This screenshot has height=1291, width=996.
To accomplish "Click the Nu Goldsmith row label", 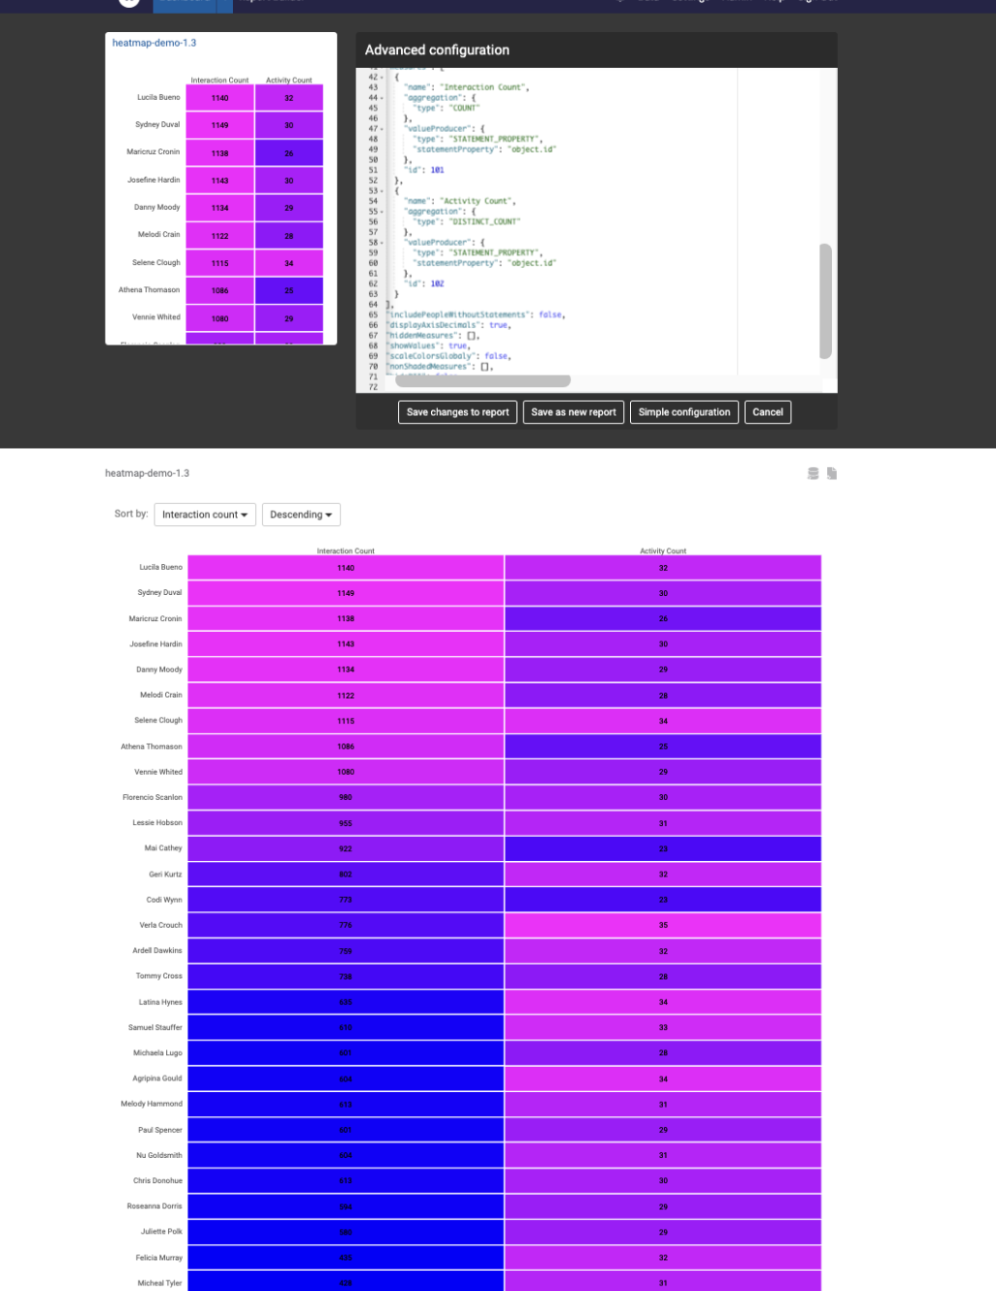I will (159, 1155).
